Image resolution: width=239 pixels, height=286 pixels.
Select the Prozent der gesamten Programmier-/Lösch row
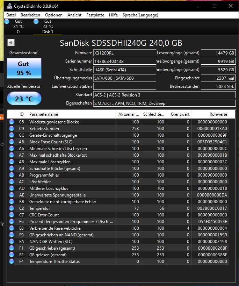click(118, 221)
